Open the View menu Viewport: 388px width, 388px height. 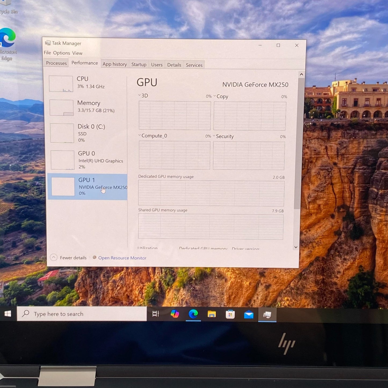pyautogui.click(x=77, y=53)
